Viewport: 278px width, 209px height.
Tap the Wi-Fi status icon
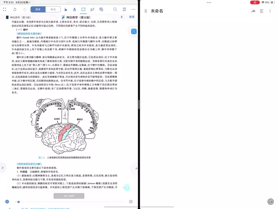click(x=263, y=2)
